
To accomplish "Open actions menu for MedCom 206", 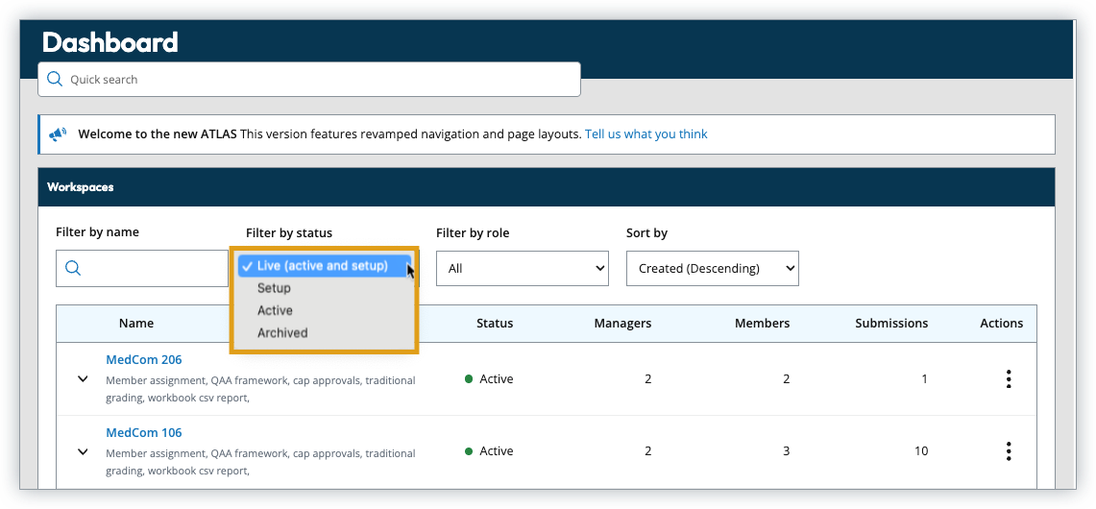I will click(x=1008, y=379).
